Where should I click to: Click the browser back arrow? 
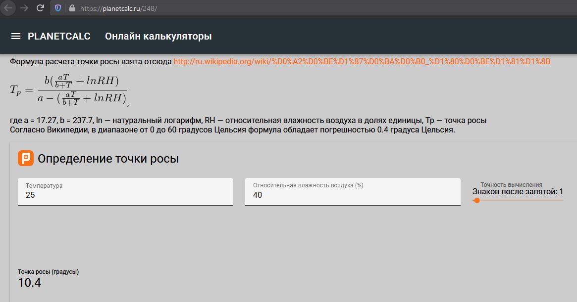(8, 8)
